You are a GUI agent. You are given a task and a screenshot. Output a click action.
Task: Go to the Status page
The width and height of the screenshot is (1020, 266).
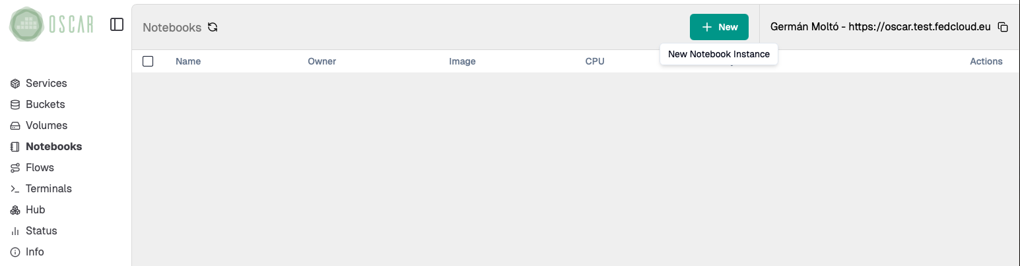tap(41, 231)
